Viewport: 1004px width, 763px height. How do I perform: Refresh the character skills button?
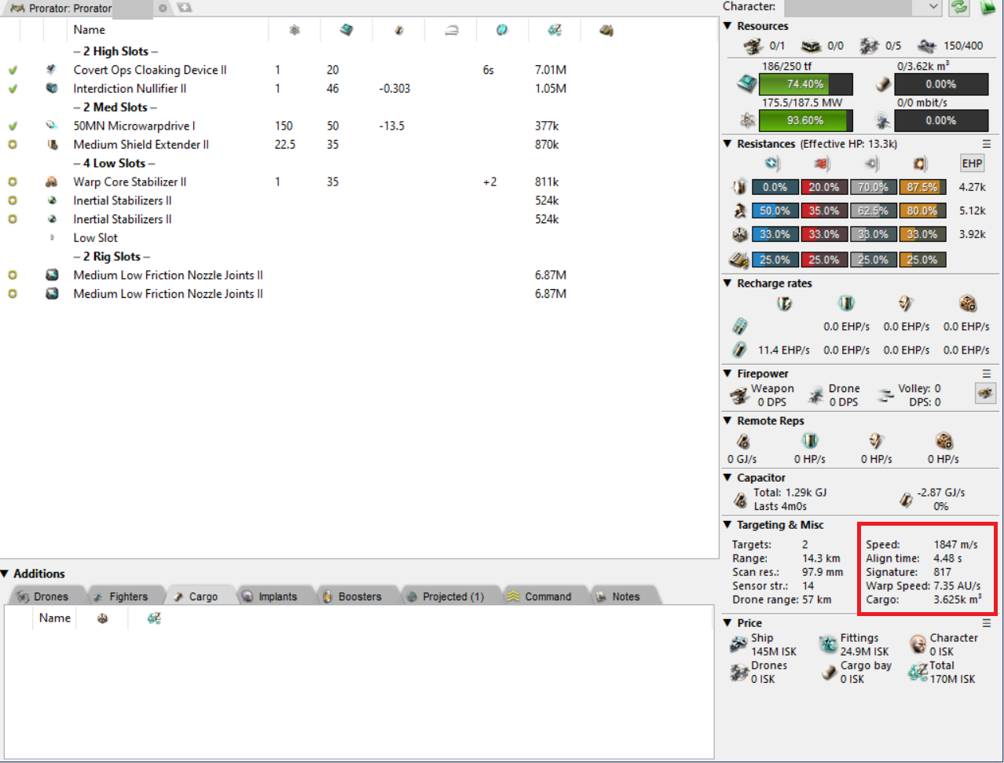pos(958,7)
